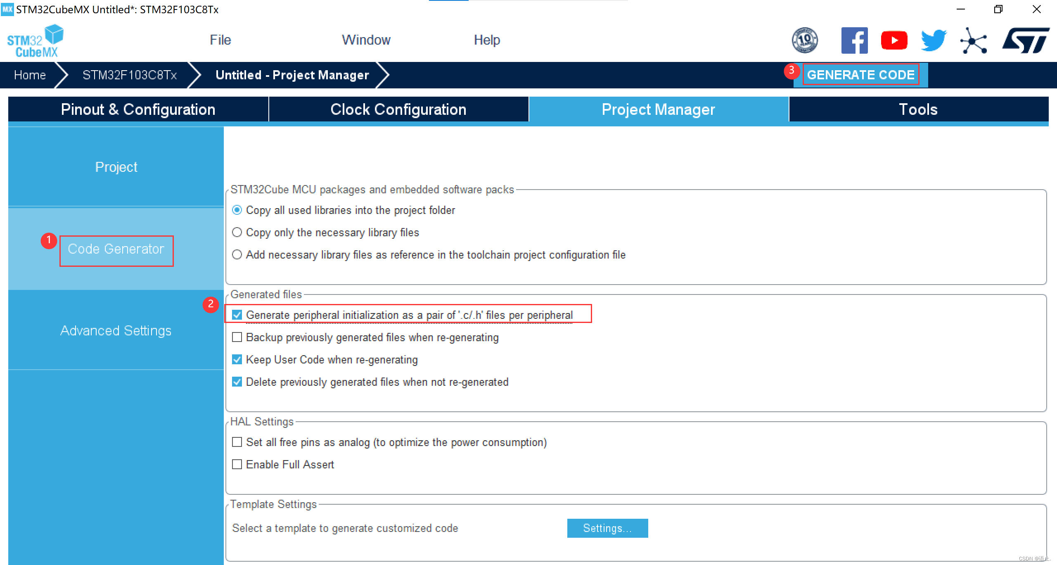
Task: Open the File menu
Action: click(220, 40)
